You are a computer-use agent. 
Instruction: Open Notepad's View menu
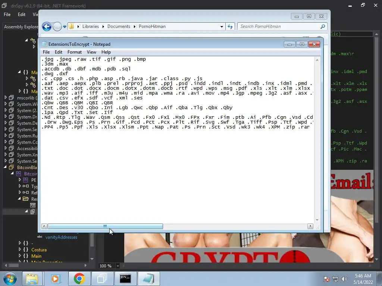click(x=91, y=52)
